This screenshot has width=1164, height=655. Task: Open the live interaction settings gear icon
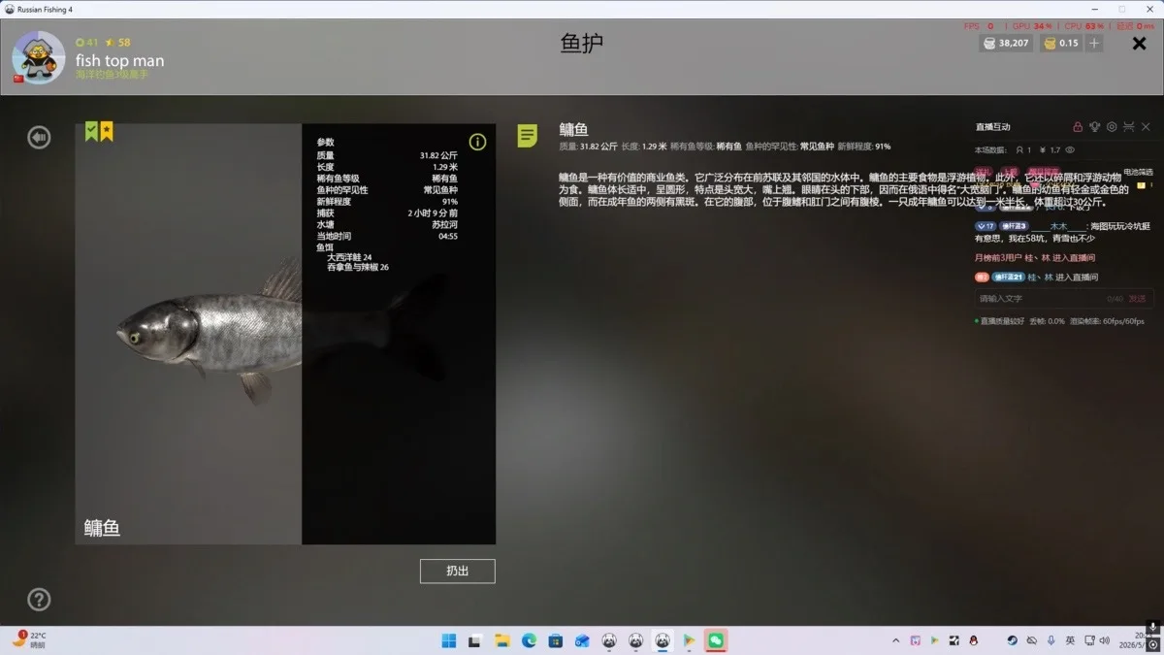click(x=1112, y=127)
